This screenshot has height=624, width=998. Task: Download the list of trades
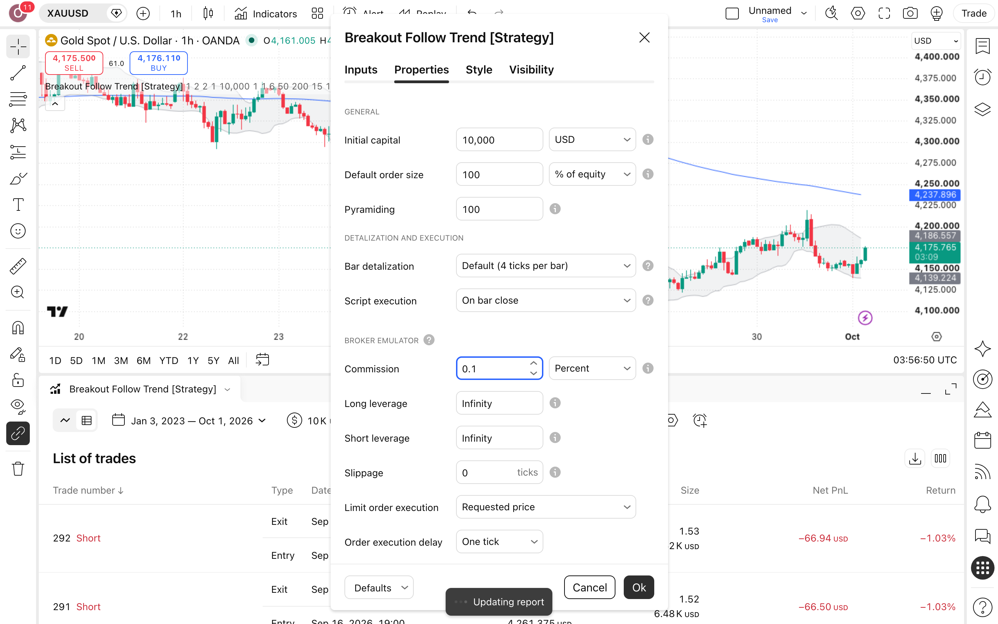tap(915, 458)
